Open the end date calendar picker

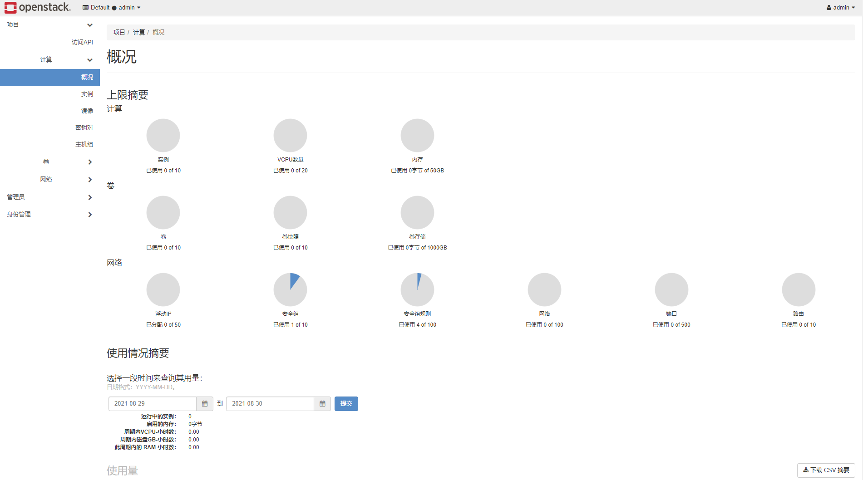(x=322, y=404)
